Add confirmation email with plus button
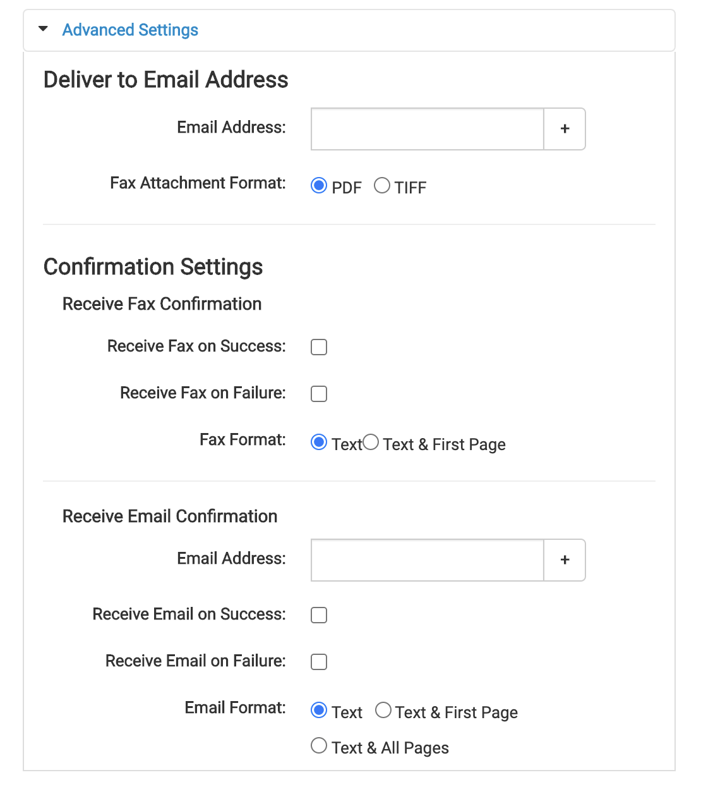The width and height of the screenshot is (701, 794). coord(565,560)
